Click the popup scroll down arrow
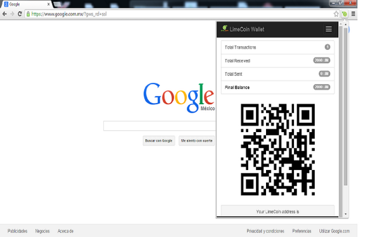Image resolution: width=380 pixels, height=237 pixels. [x=345, y=214]
